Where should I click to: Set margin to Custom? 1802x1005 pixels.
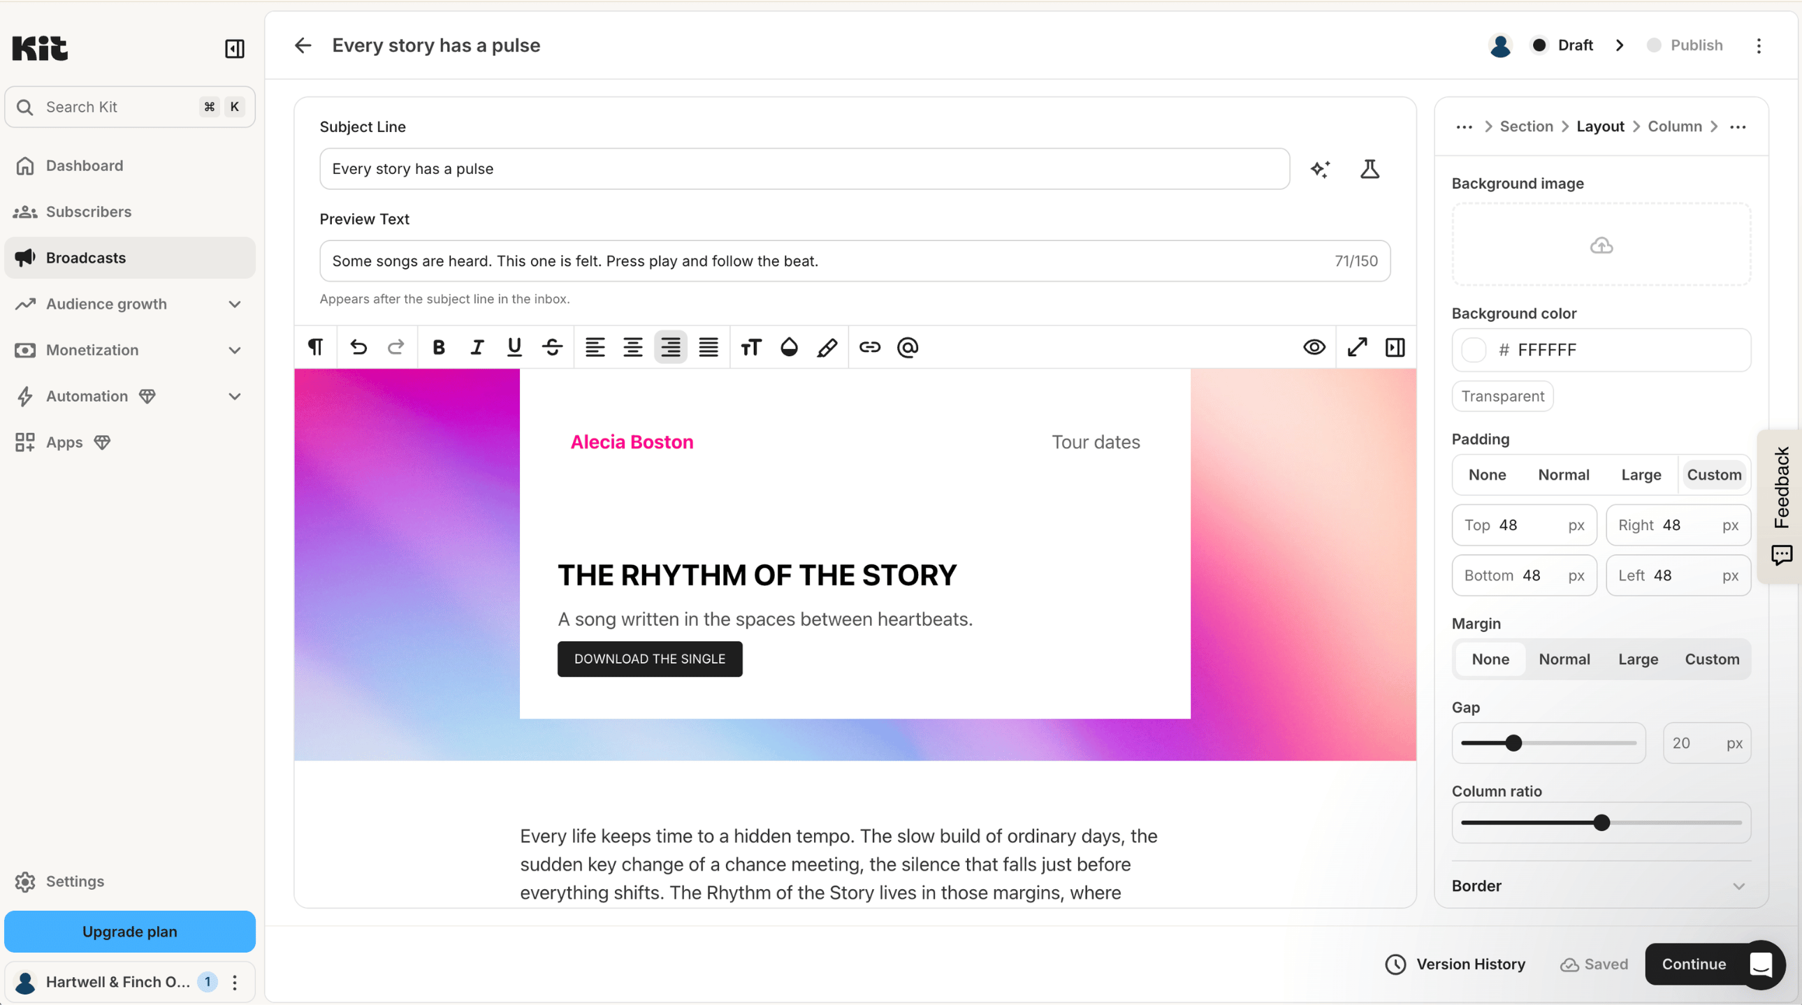coord(1712,659)
